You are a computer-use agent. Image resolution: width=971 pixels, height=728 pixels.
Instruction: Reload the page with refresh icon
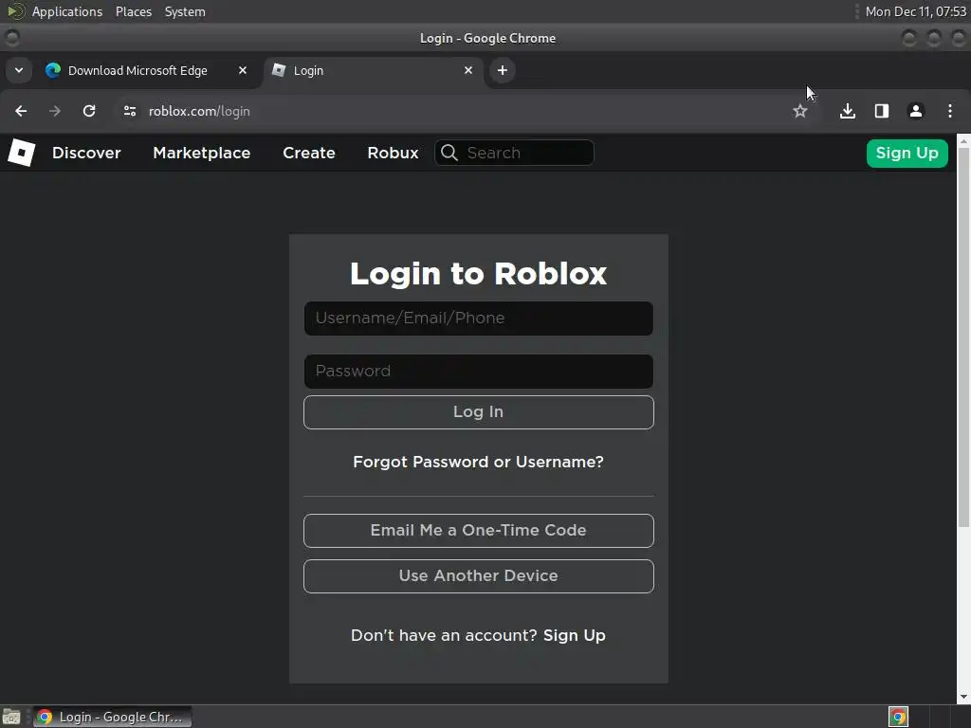(x=89, y=111)
